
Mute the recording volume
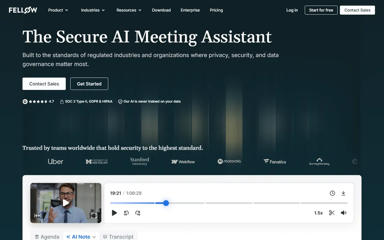pyautogui.click(x=344, y=213)
